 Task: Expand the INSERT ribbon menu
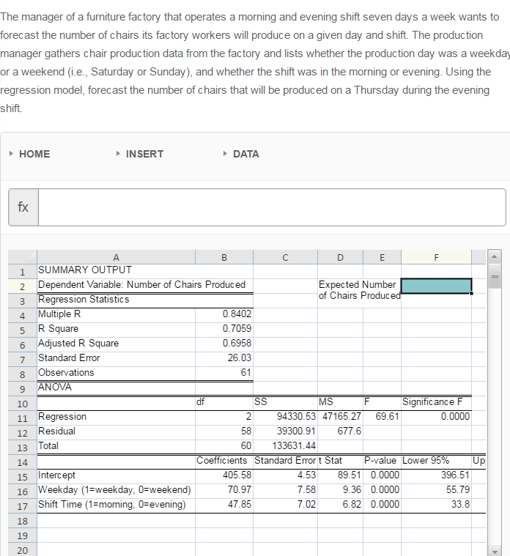(140, 154)
